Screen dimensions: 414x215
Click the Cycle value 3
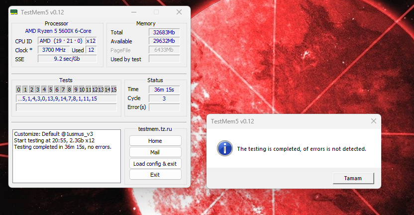pos(164,99)
